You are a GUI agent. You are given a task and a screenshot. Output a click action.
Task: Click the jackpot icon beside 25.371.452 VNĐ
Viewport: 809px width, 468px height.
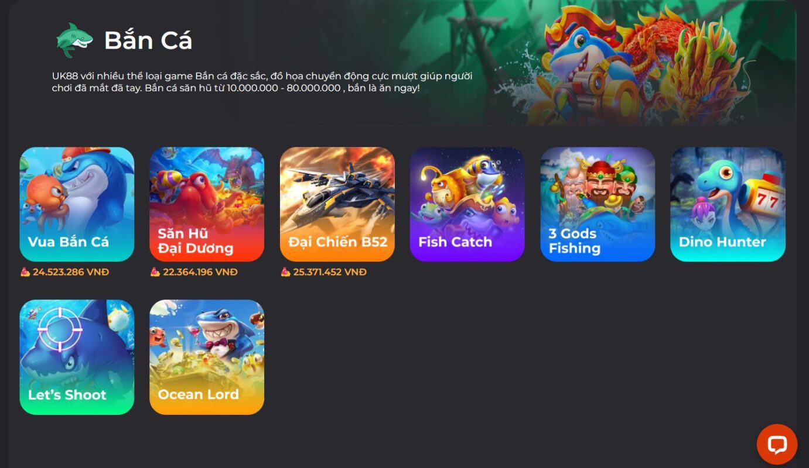coord(285,272)
